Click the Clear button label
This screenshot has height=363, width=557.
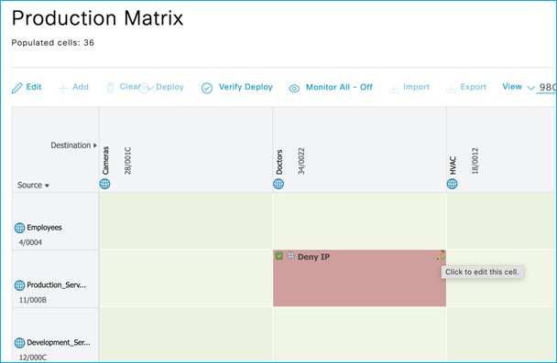click(130, 87)
